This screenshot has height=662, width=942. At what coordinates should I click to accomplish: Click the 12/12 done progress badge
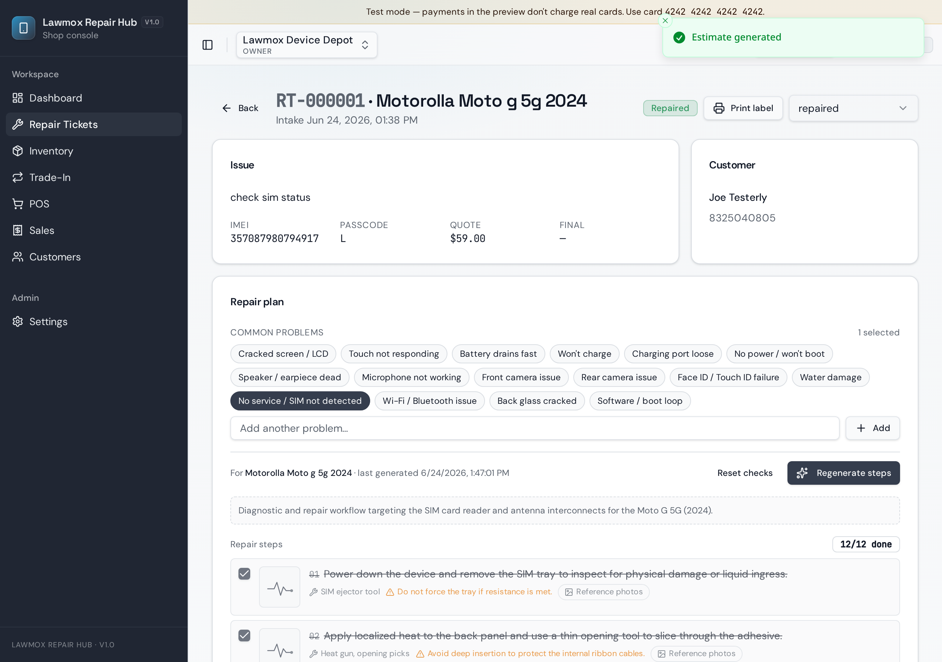tap(866, 544)
